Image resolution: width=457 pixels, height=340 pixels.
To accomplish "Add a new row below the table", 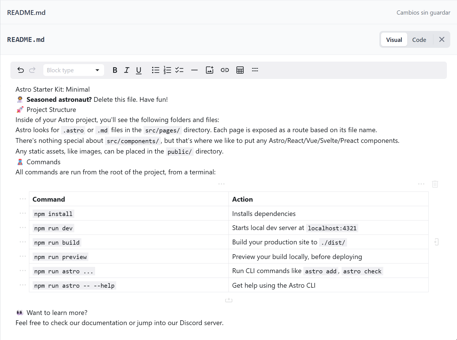I will pos(228,300).
